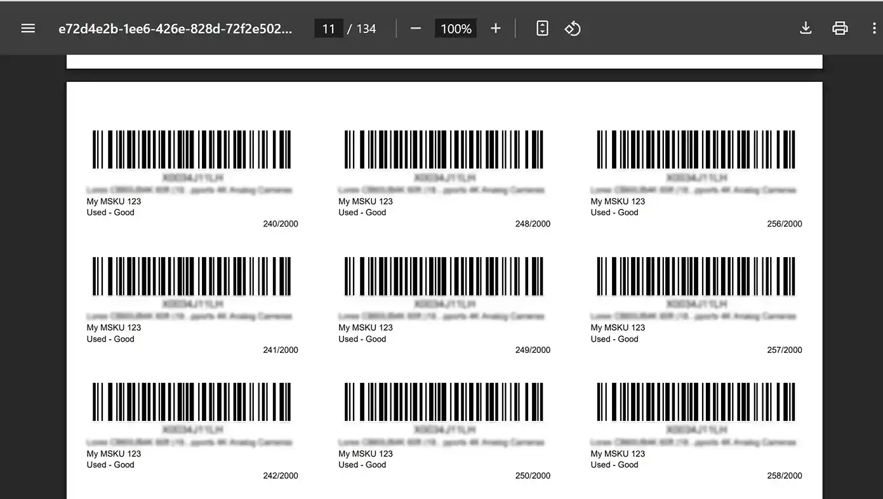Click "My MSKU 123" on label 249/2000

(x=366, y=328)
